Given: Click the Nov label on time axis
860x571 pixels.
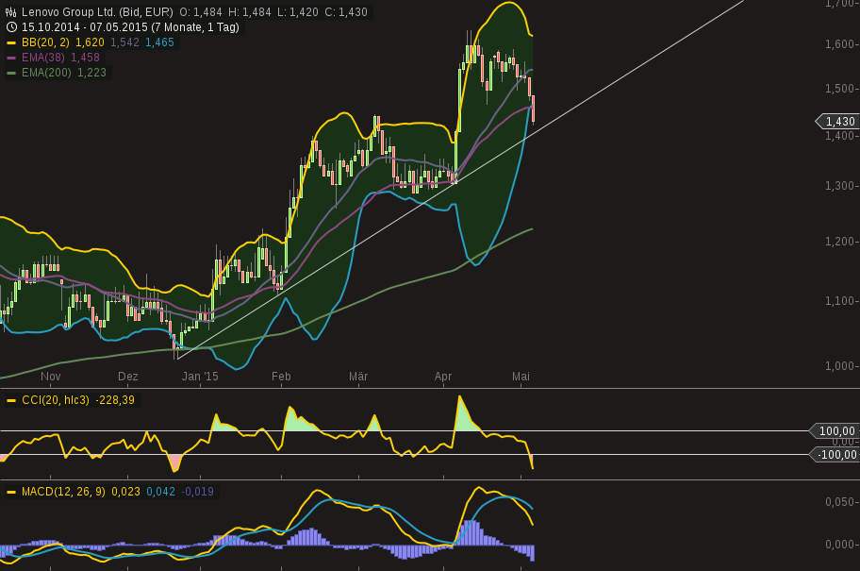Looking at the screenshot, I should point(51,377).
